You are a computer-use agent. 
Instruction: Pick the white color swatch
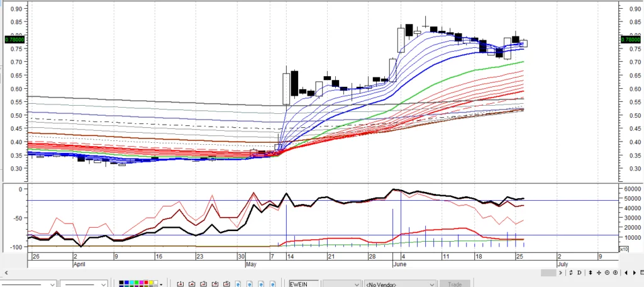click(156, 283)
